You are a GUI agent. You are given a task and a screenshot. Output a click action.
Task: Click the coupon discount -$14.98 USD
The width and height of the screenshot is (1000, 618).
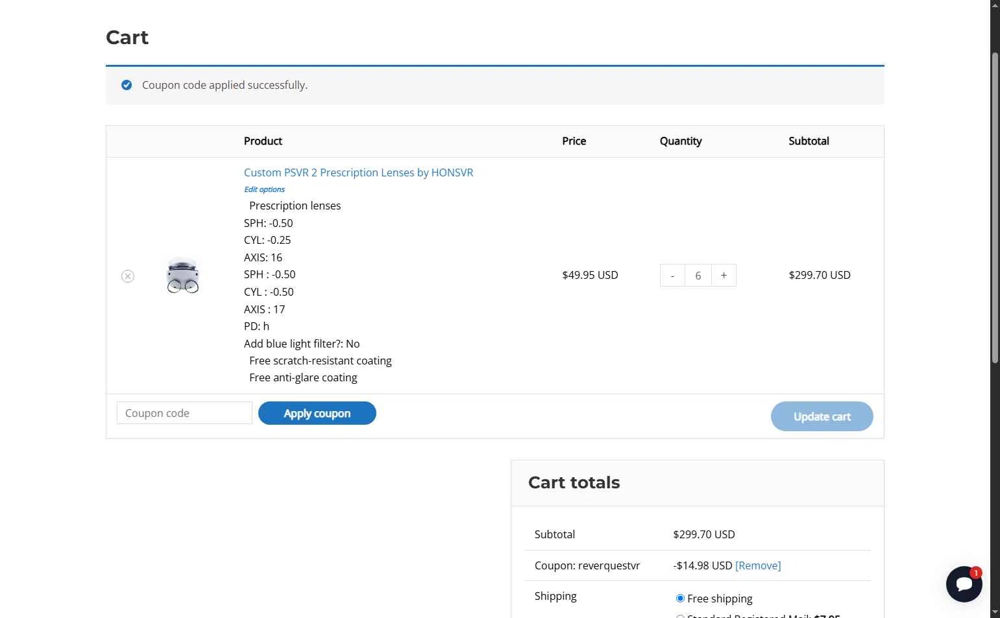(x=703, y=565)
